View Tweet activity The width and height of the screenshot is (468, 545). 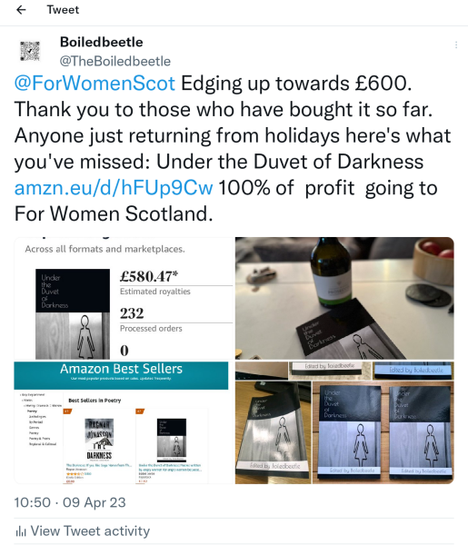pos(83,531)
